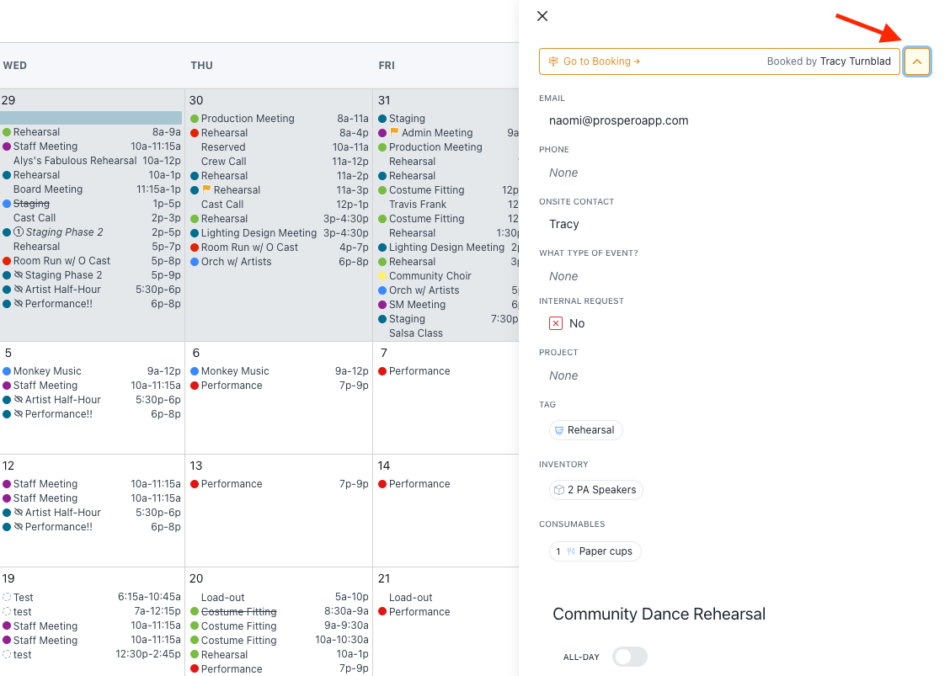This screenshot has height=676, width=950.
Task: Collapse the booking details with the chevron button
Action: click(x=917, y=61)
